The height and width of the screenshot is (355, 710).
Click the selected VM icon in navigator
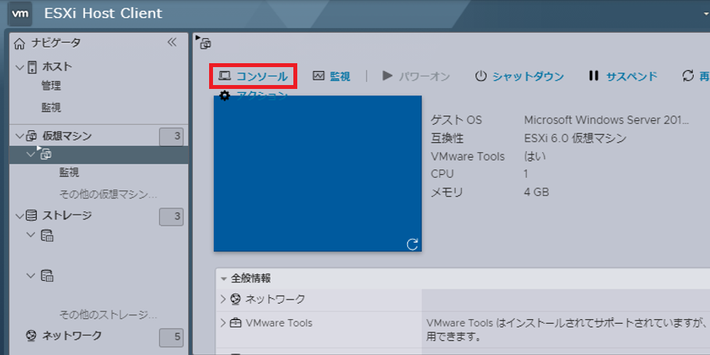click(x=45, y=154)
